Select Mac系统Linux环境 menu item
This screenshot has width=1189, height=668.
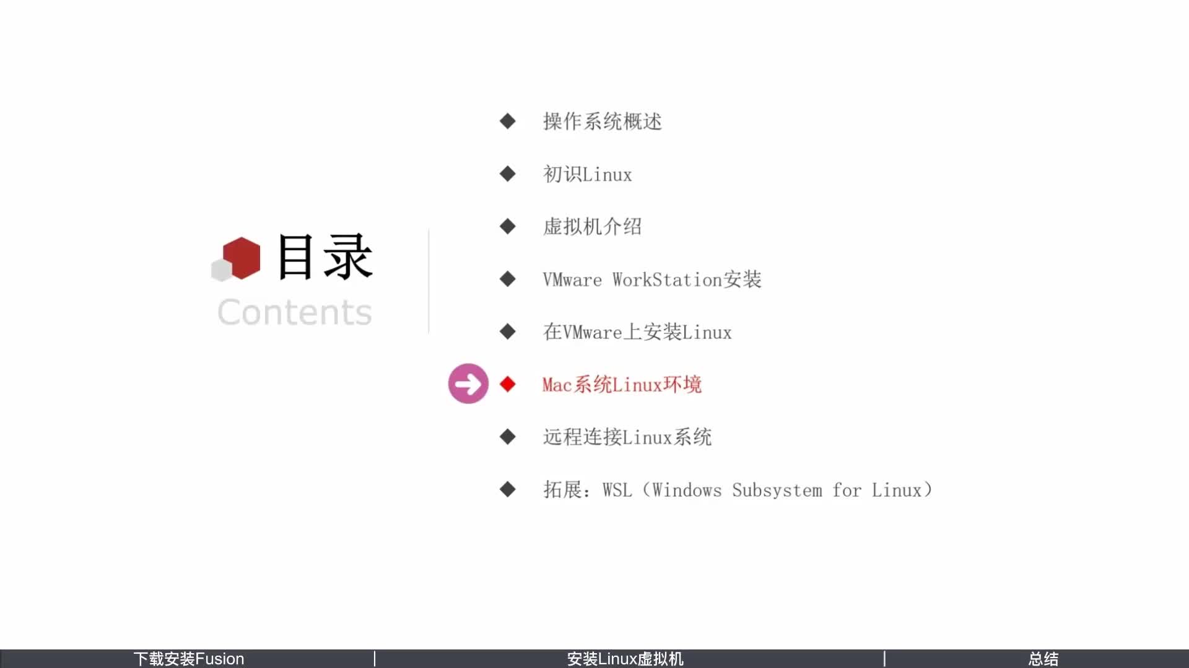tap(622, 384)
